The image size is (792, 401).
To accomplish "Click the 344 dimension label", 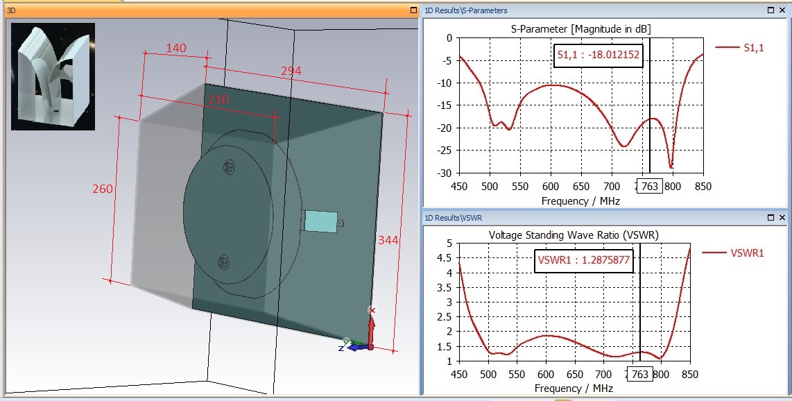I will (x=388, y=241).
